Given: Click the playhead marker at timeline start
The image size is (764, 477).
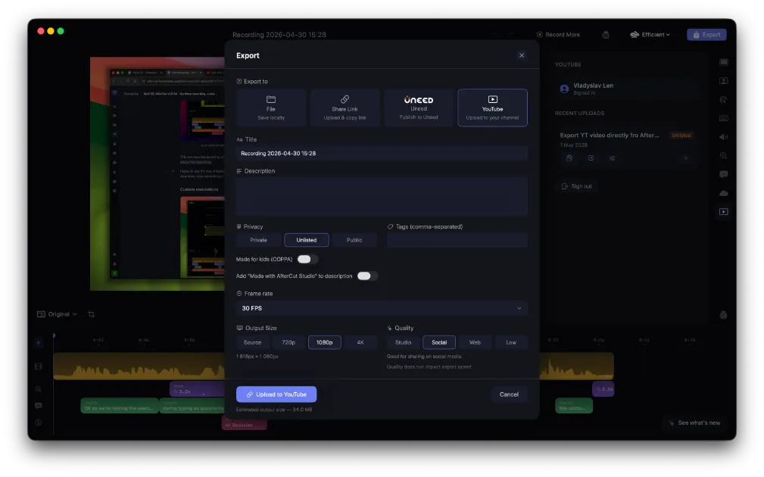Looking at the screenshot, I should [x=54, y=335].
